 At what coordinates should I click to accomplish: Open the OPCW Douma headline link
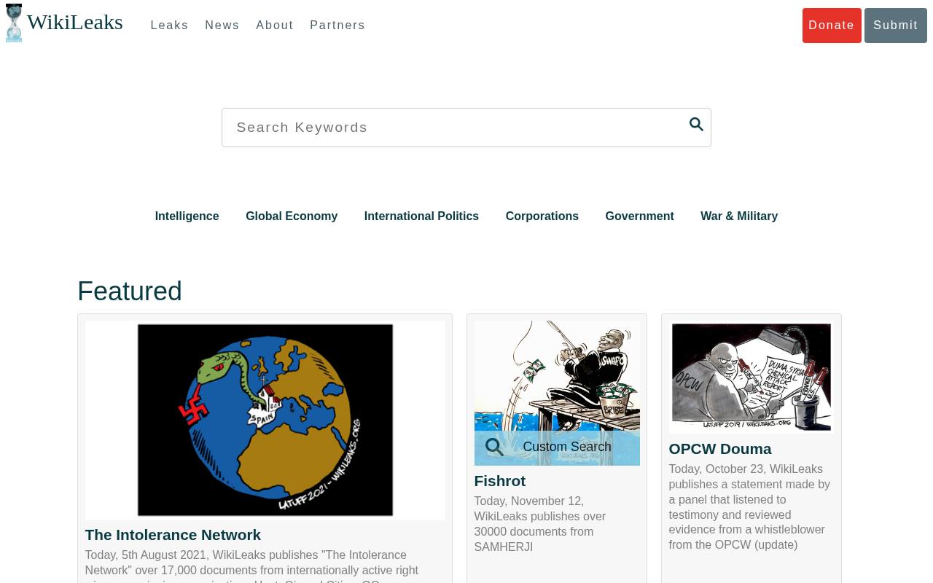720,449
